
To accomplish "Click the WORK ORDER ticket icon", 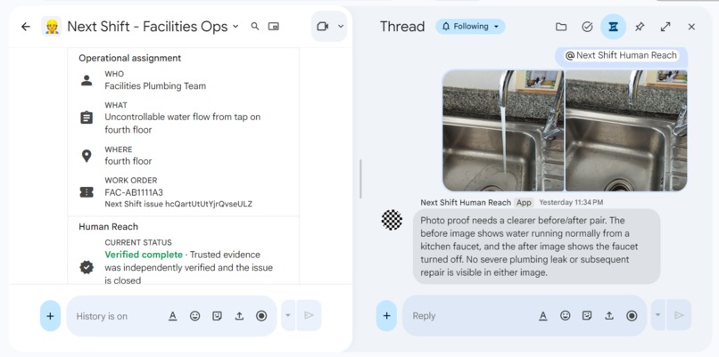I will [87, 192].
